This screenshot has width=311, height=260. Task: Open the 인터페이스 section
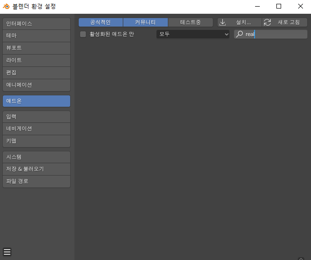tap(37, 24)
